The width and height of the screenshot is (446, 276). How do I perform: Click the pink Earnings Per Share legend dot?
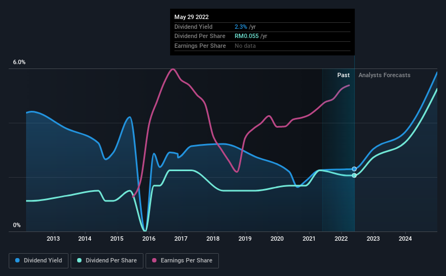coord(154,260)
